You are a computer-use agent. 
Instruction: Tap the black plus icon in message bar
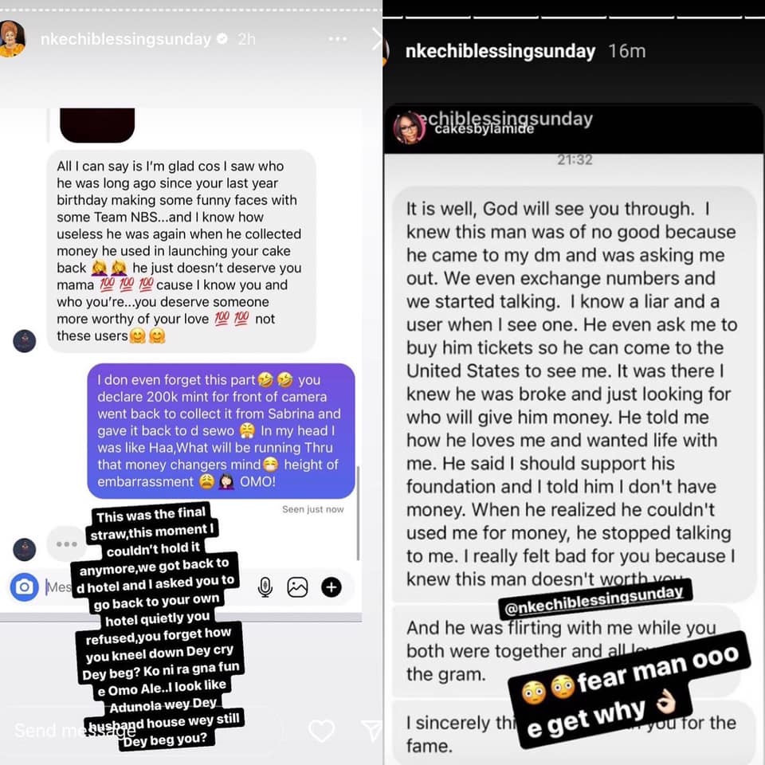click(331, 587)
